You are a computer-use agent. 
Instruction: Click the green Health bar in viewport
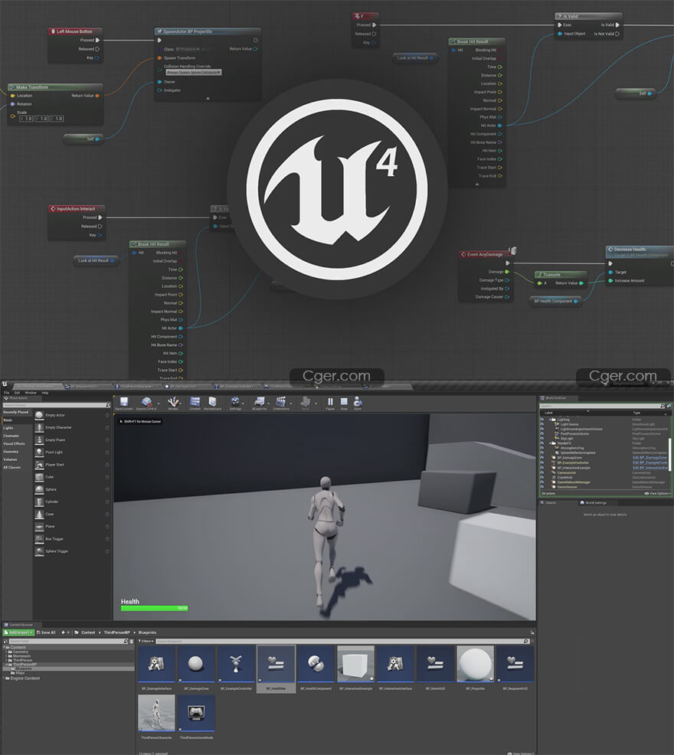154,608
